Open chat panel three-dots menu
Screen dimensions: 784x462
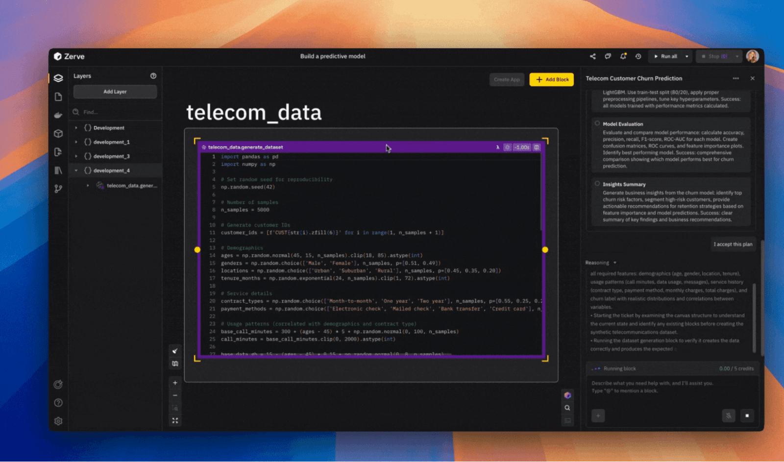(735, 78)
